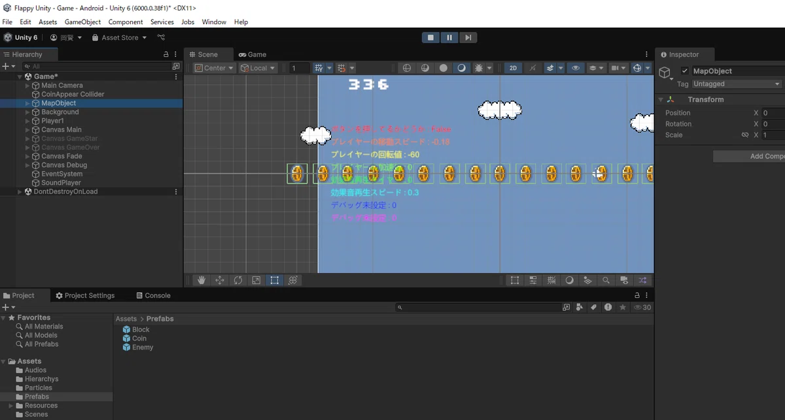Collapse the Transform component foldout
This screenshot has width=785, height=420.
click(x=660, y=99)
